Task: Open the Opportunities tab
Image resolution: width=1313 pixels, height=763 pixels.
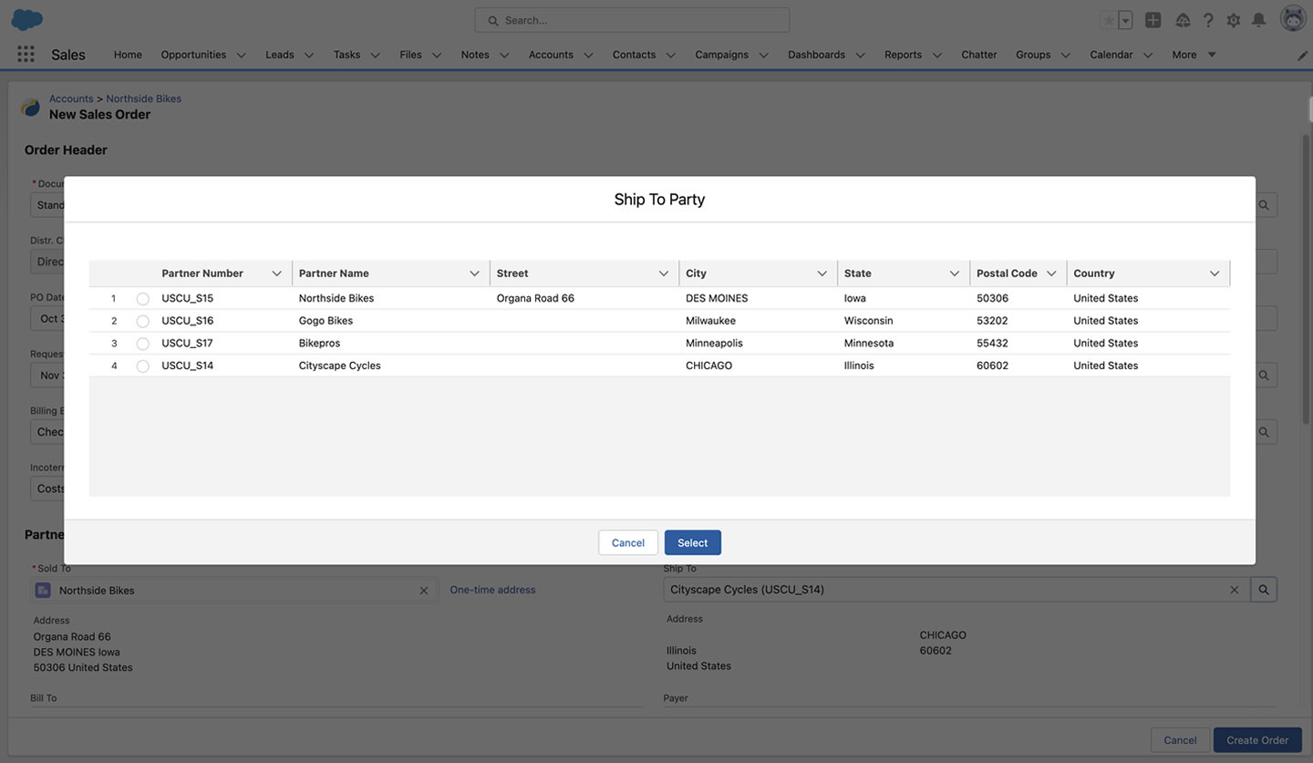Action: 193,55
